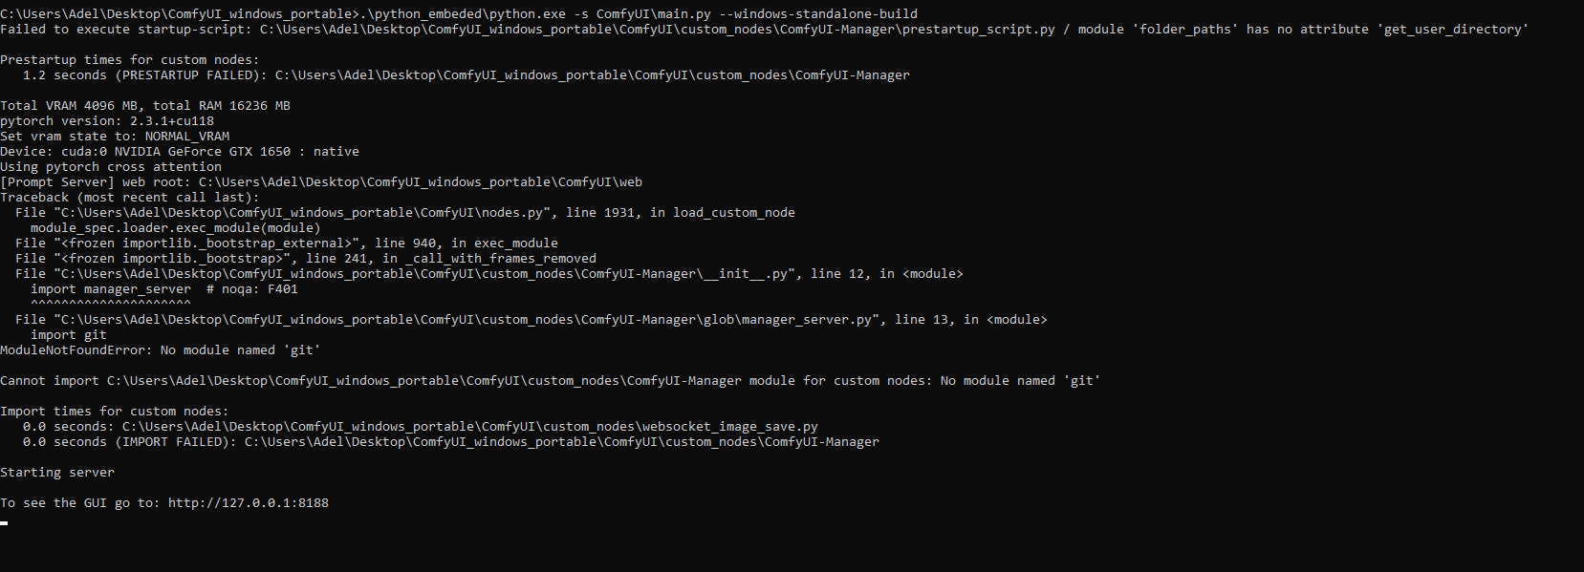The height and width of the screenshot is (572, 1584).
Task: Click the "Total VRAM 4096 MB" line
Action: tap(145, 106)
